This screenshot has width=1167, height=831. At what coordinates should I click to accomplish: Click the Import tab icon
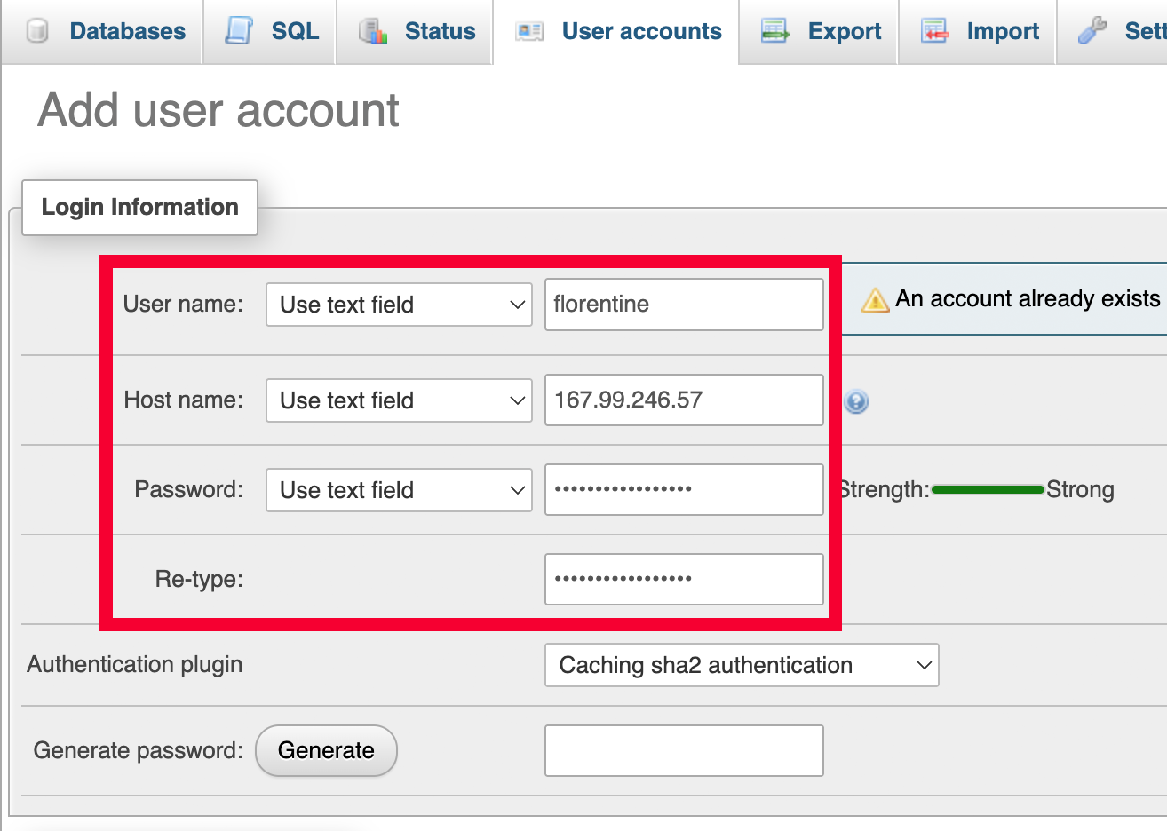[934, 32]
